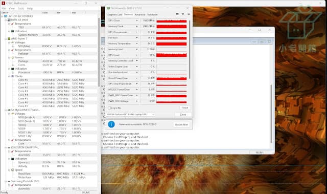Select the VDDQ voltage row
327x194 pixels.
(x=49, y=125)
